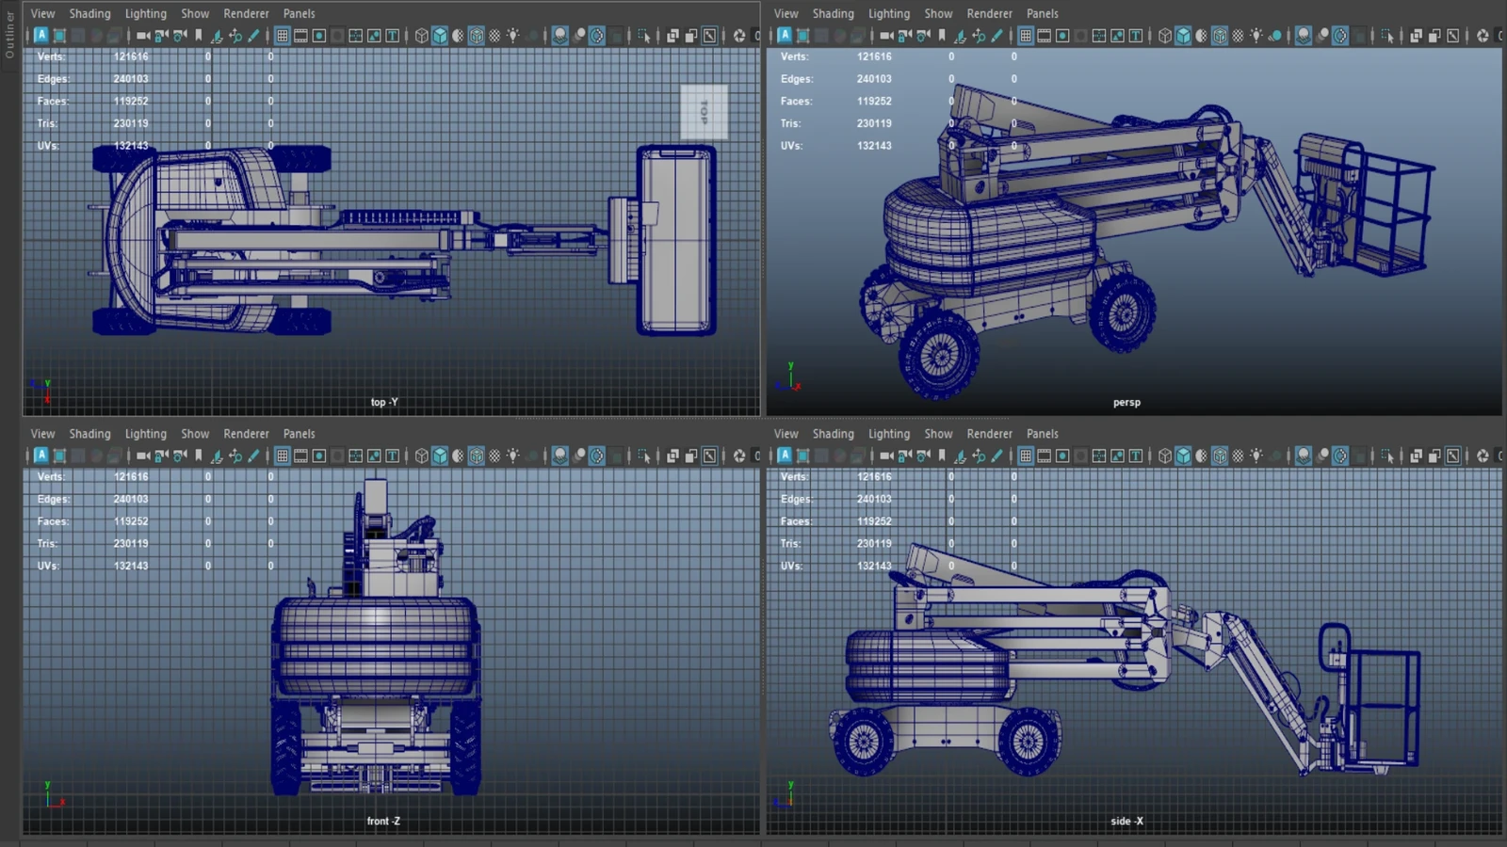The width and height of the screenshot is (1507, 847).
Task: Open the View menu of front -Z panel
Action: [43, 434]
